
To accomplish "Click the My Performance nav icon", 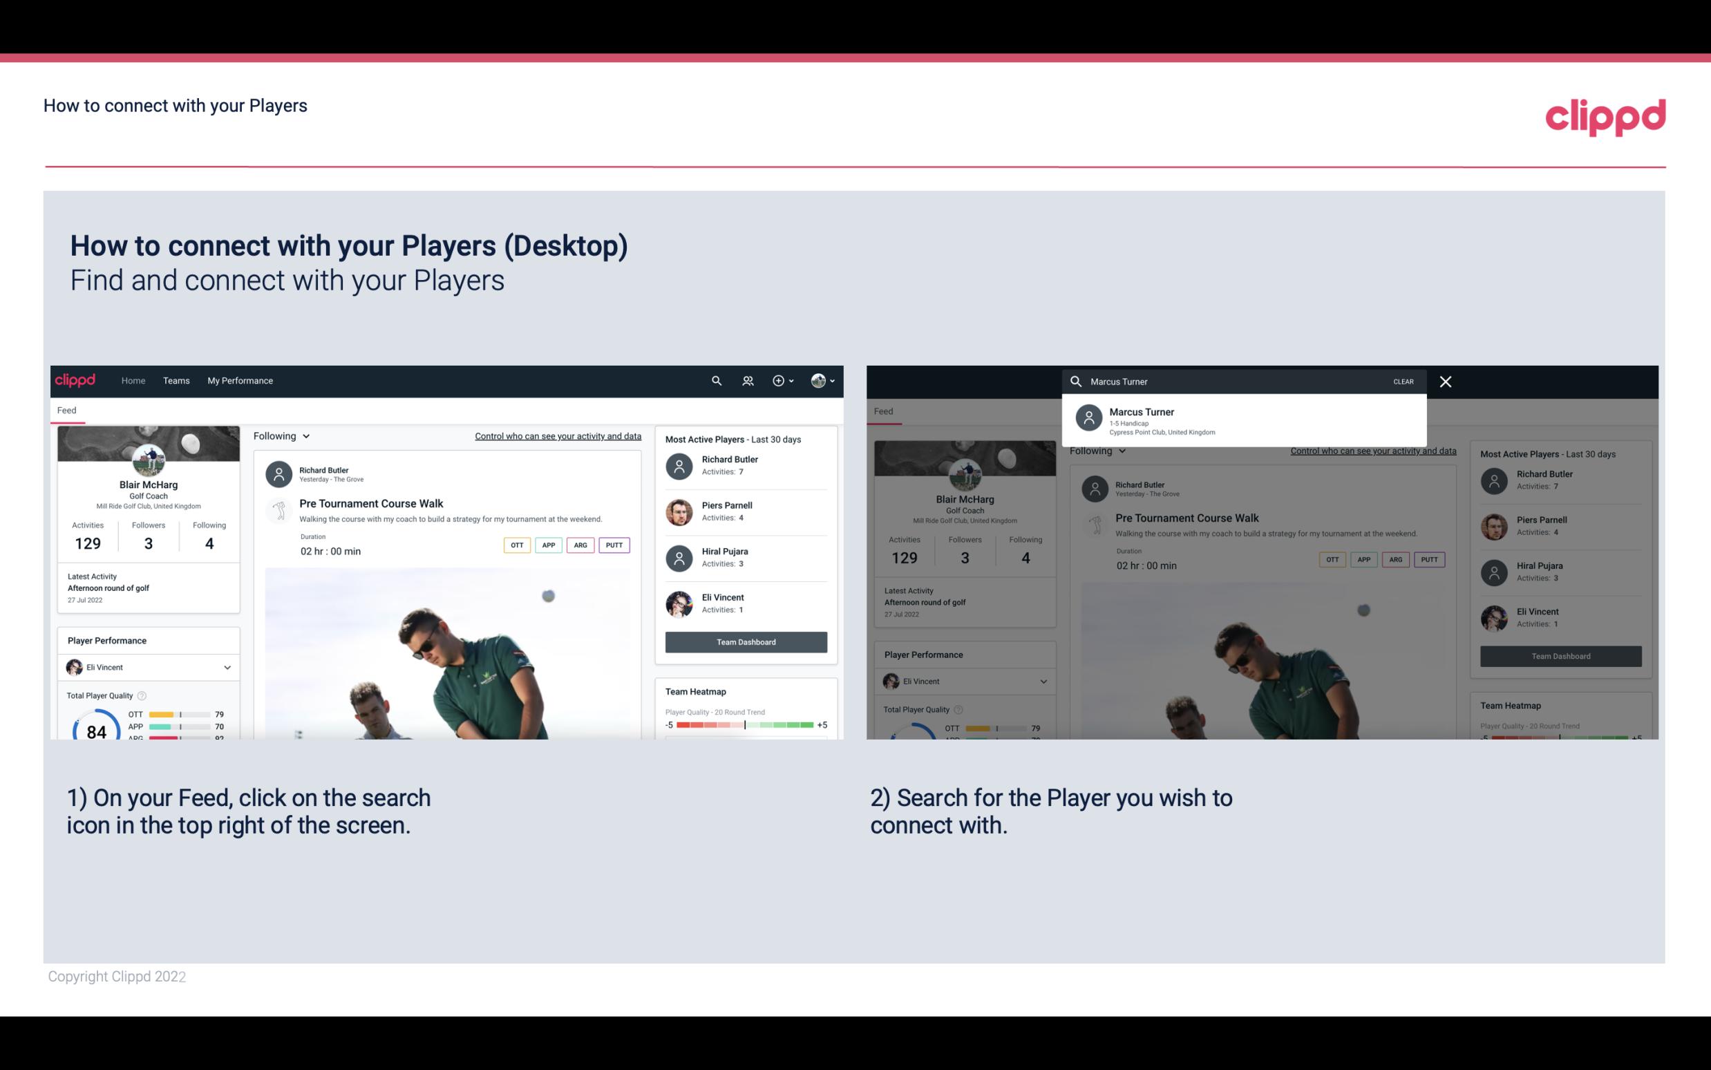I will [x=240, y=379].
